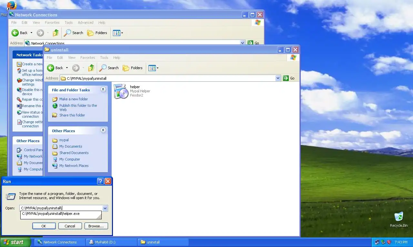Open address dropdown in Network Connections window

(243, 43)
